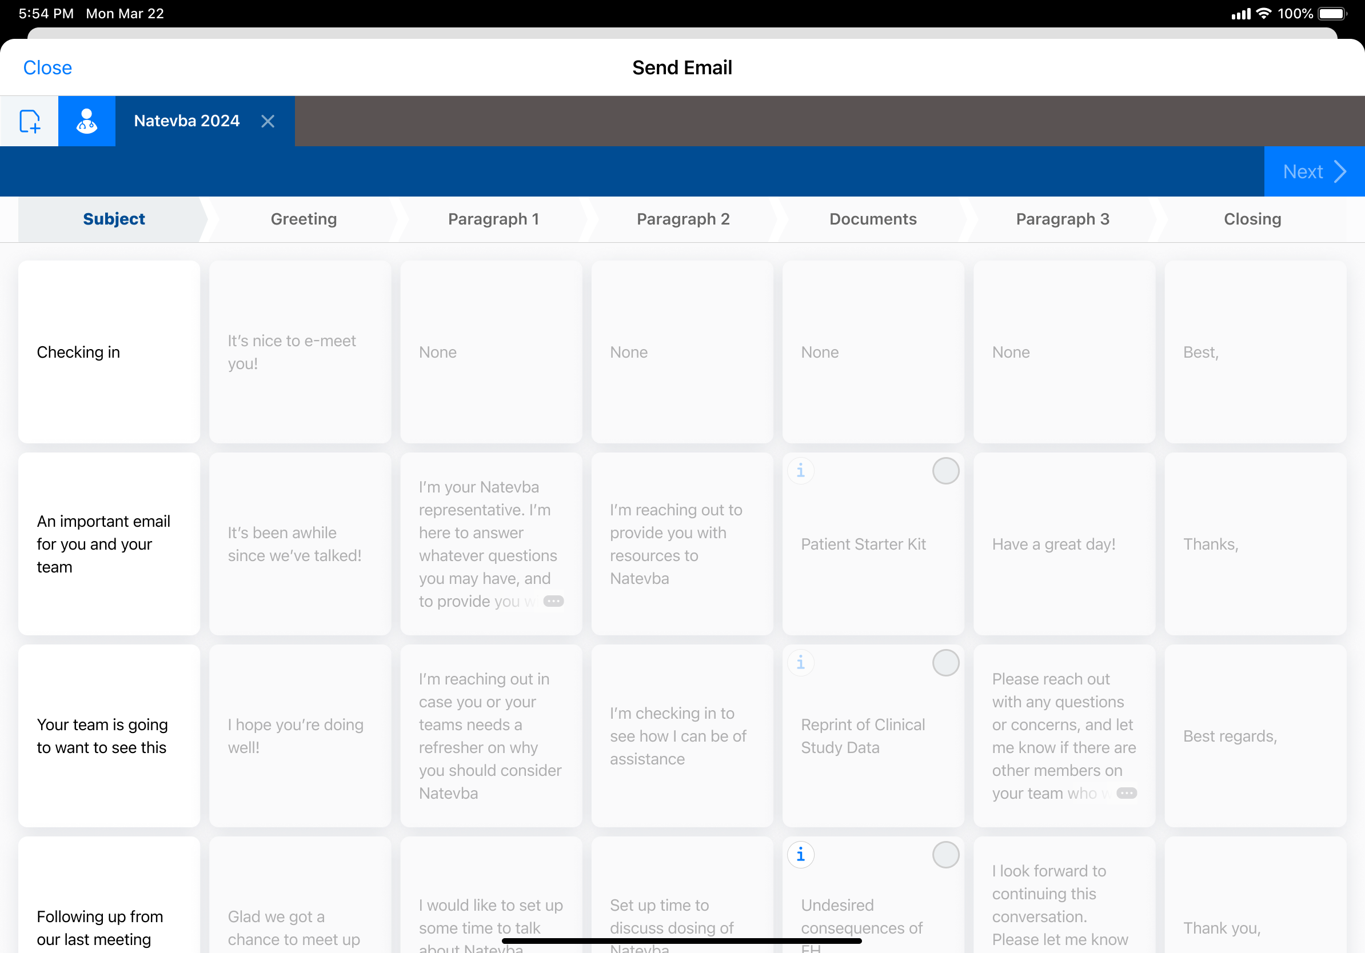Tap the battery indicator in status bar

[x=1331, y=14]
